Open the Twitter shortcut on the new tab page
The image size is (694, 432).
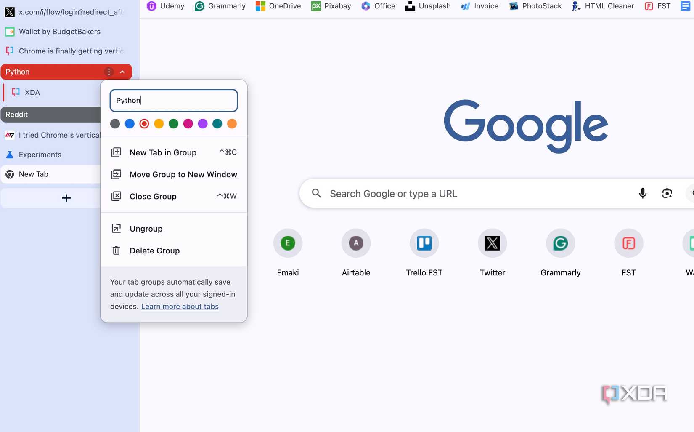pos(492,243)
